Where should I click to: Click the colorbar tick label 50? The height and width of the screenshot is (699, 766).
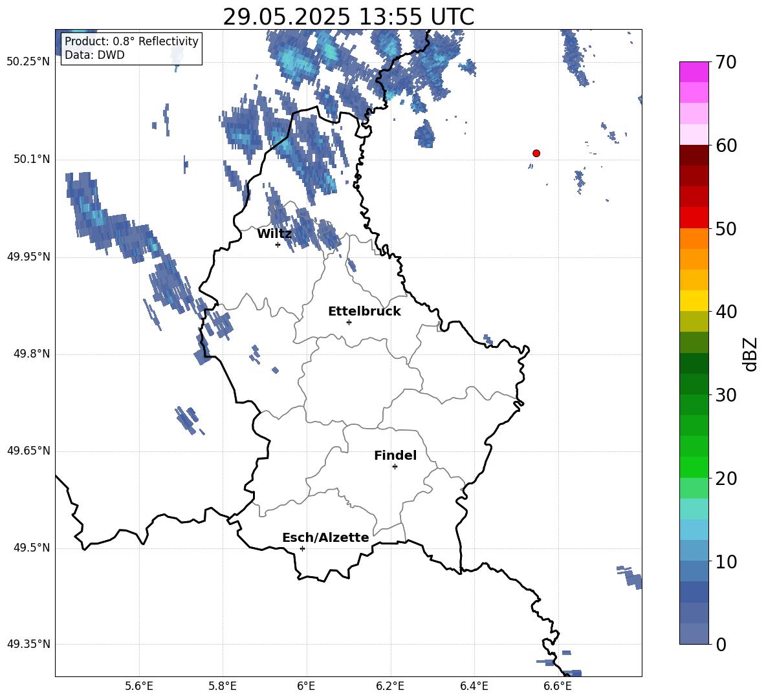pos(726,228)
